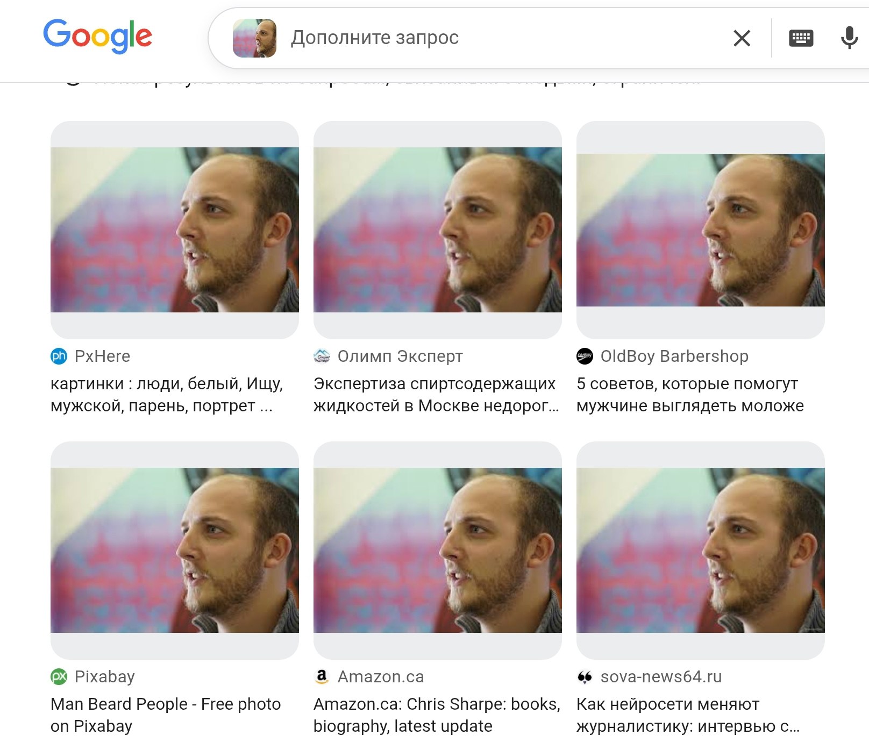This screenshot has width=869, height=756.
Task: Open the Pixabay result image
Action: coord(175,550)
